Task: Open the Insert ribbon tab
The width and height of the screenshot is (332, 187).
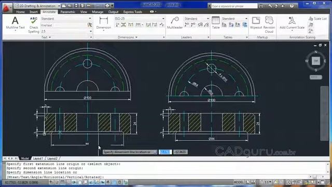Action: pos(33,12)
